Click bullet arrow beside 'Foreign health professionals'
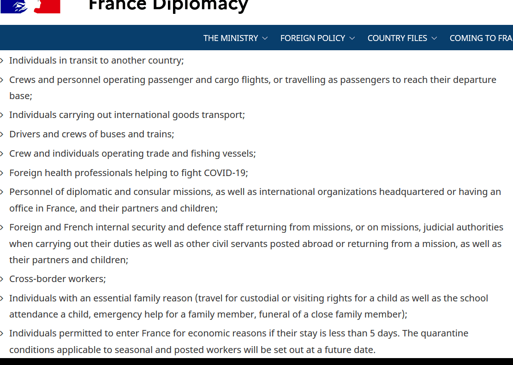This screenshot has width=513, height=365. pos(2,173)
